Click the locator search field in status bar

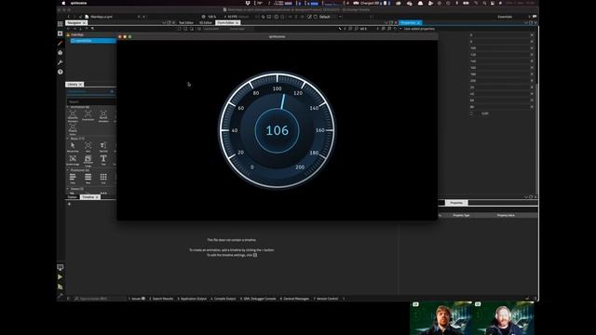(101, 299)
